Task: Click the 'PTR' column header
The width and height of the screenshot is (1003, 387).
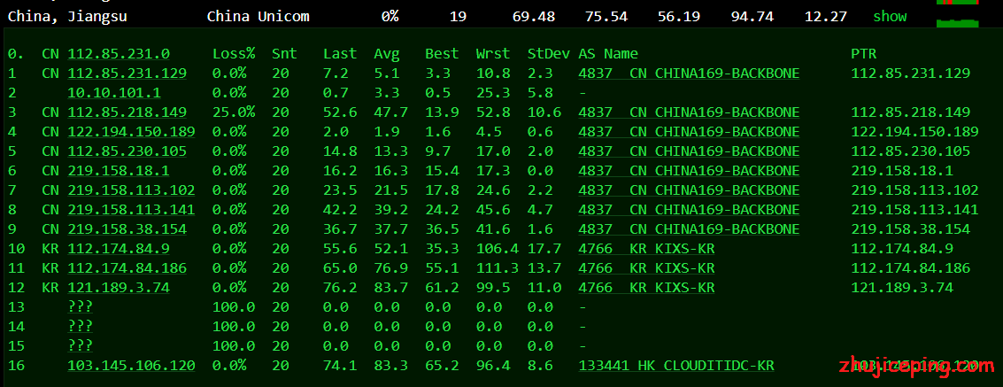Action: click(x=863, y=54)
